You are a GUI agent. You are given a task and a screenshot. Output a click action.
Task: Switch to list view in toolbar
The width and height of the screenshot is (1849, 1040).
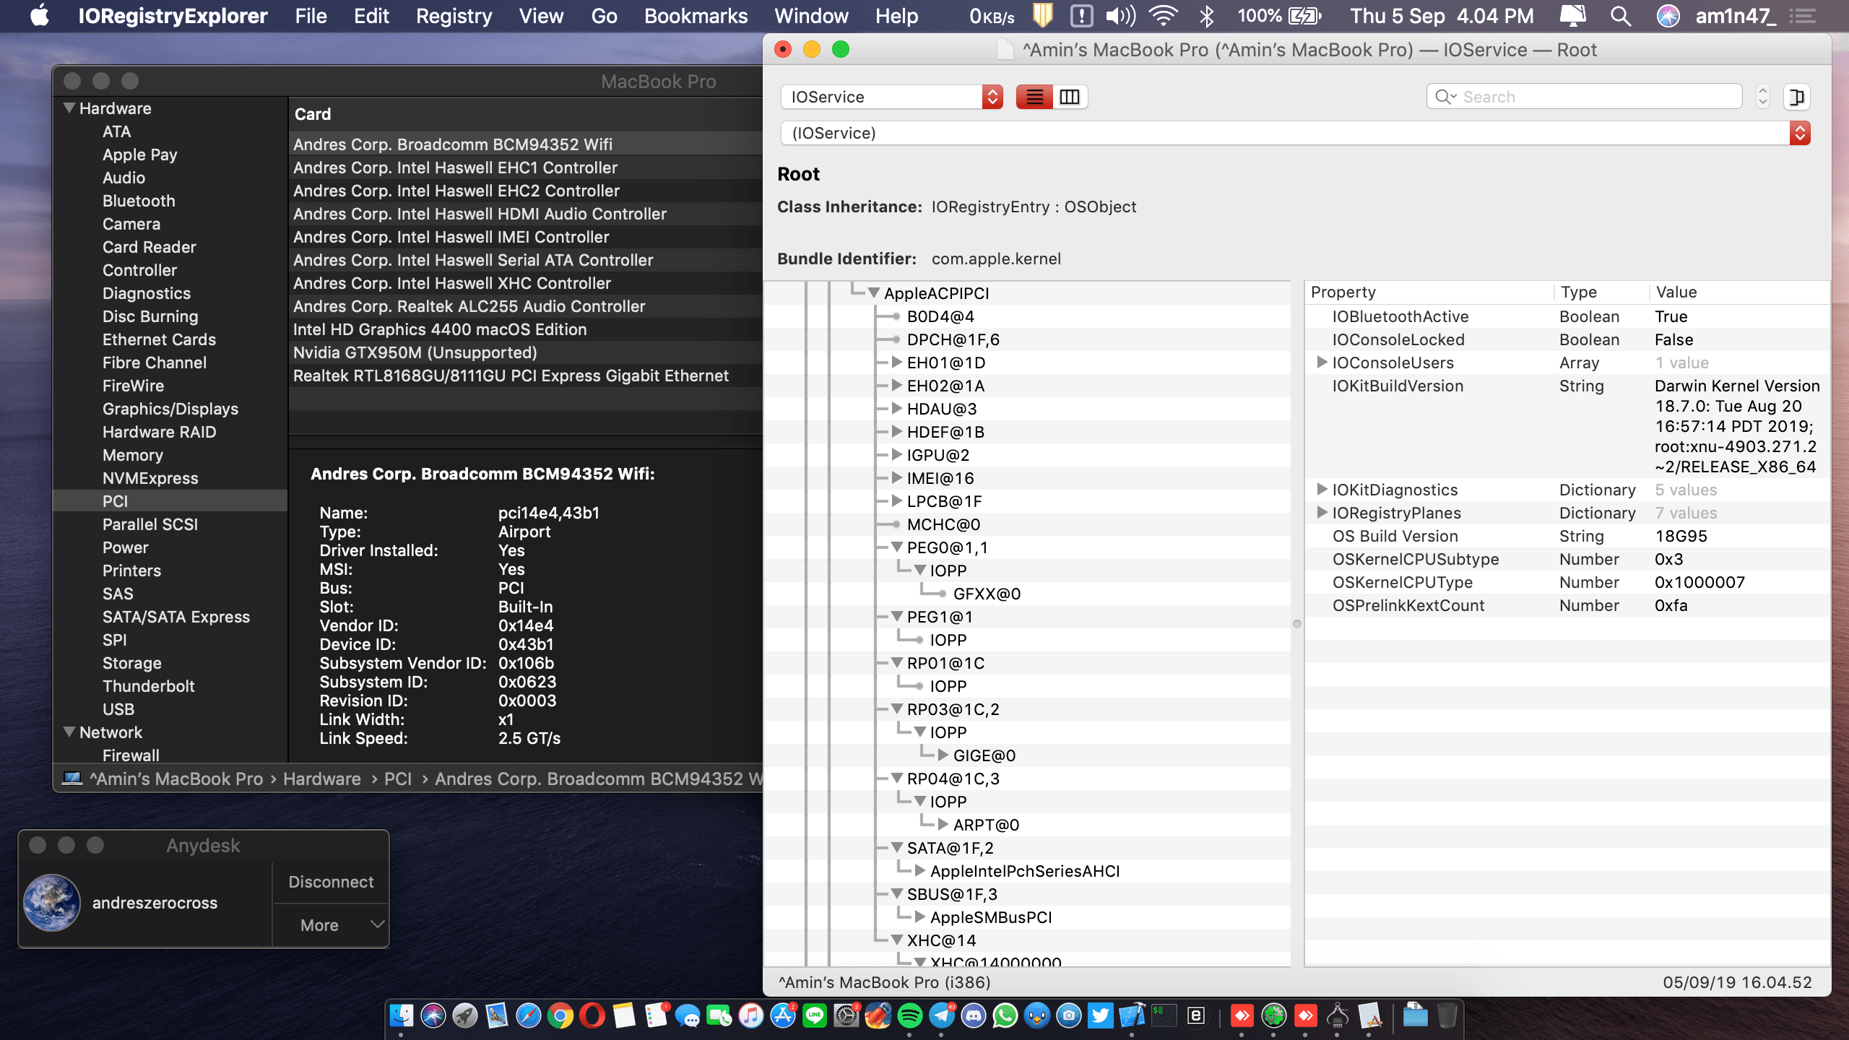(x=1034, y=97)
